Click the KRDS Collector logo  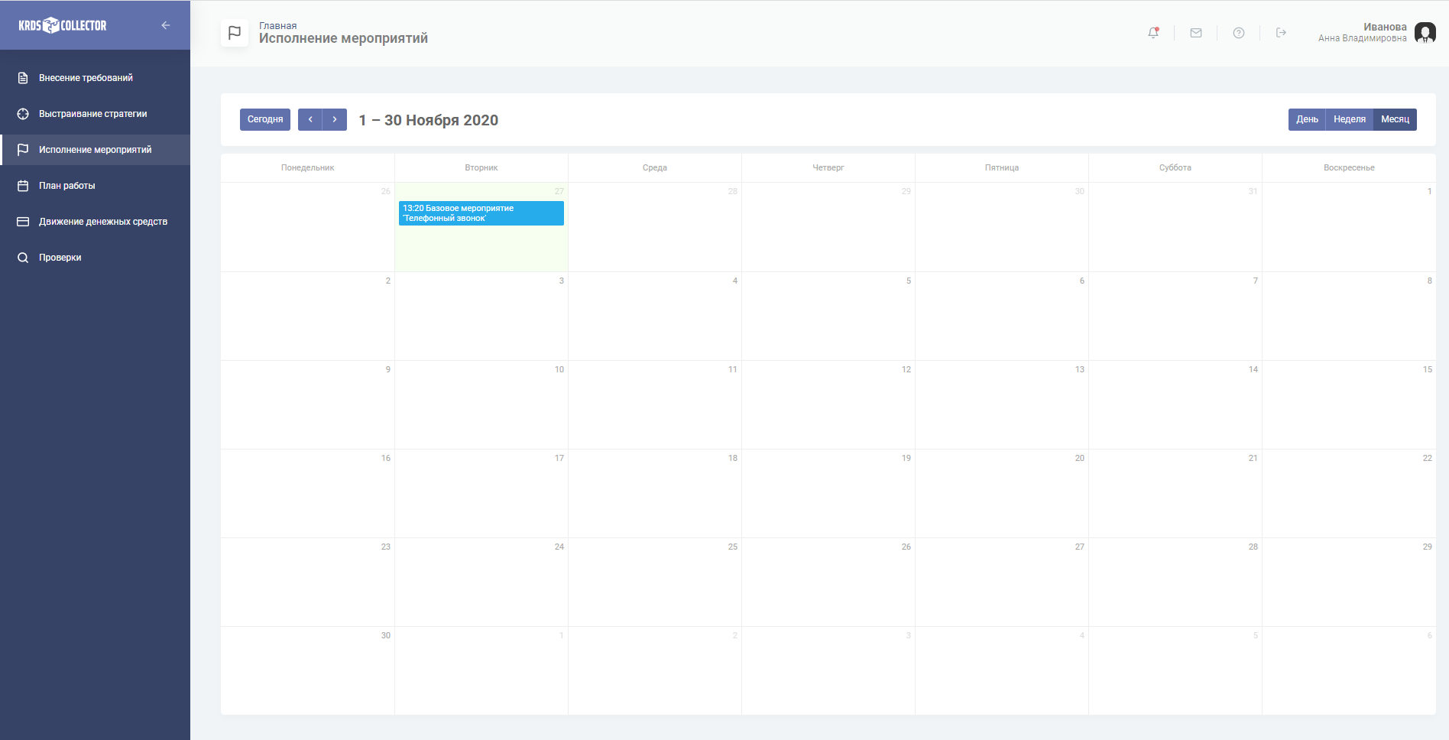tap(63, 25)
